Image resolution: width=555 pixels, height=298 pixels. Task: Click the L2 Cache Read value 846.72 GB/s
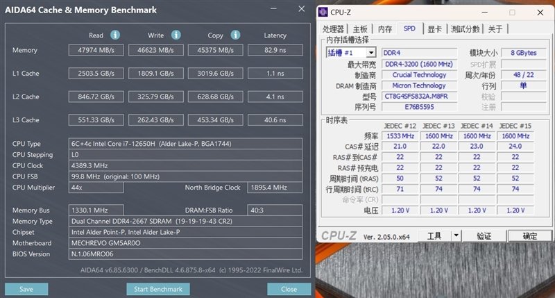tap(96, 97)
